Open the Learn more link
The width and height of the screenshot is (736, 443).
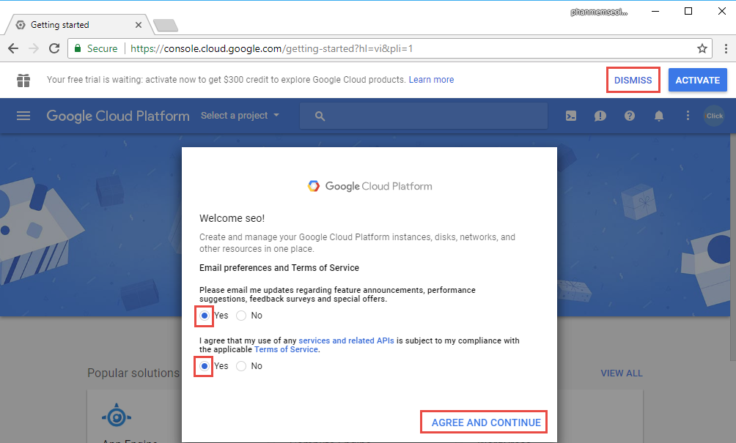431,80
